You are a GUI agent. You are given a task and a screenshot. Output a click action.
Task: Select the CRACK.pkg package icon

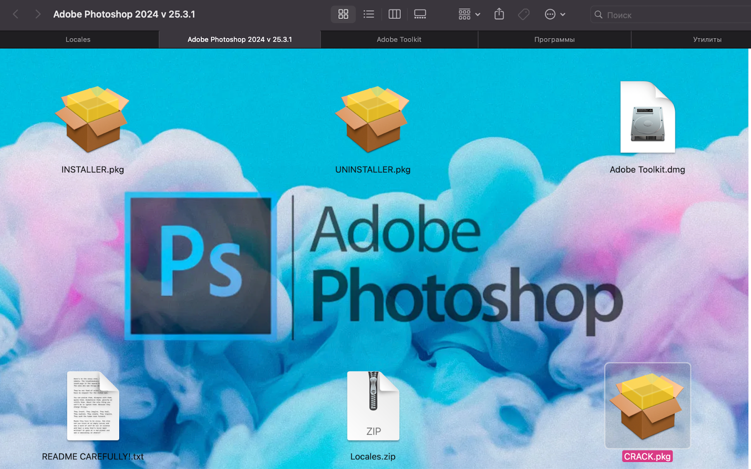[647, 406]
